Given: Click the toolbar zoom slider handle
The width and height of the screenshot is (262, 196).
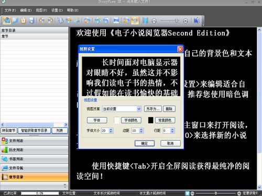Looking at the screenshot, I should 177,21.
